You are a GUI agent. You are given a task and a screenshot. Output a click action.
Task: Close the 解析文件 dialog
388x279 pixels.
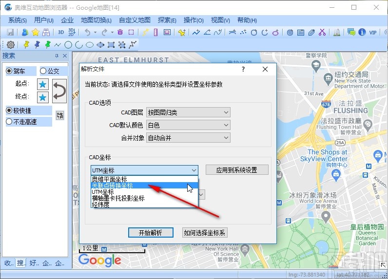[x=265, y=69]
